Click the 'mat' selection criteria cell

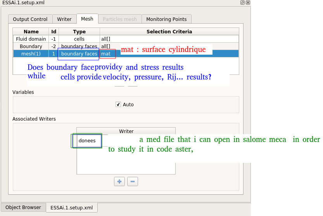(x=106, y=54)
